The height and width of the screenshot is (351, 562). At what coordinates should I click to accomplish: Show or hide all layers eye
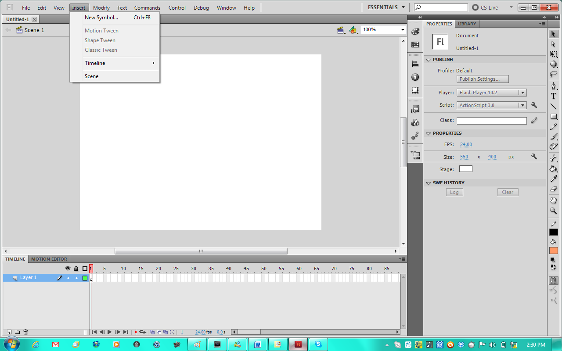point(68,269)
